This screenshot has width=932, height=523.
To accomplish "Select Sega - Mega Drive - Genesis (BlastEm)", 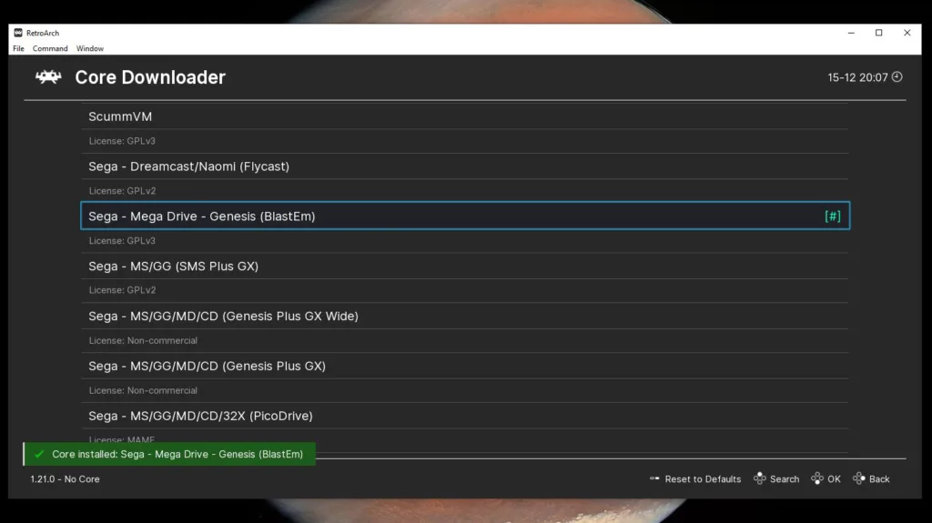I will tap(465, 216).
